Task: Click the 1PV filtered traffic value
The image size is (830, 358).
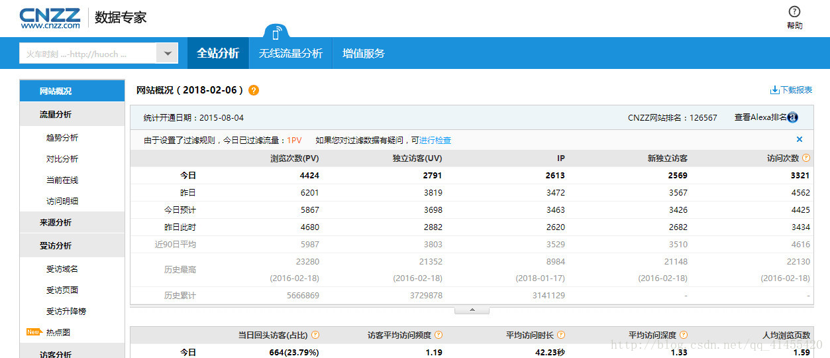Action: pyautogui.click(x=294, y=141)
